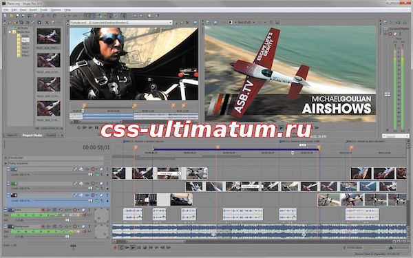Click the Save toolbar icon

click(17, 16)
